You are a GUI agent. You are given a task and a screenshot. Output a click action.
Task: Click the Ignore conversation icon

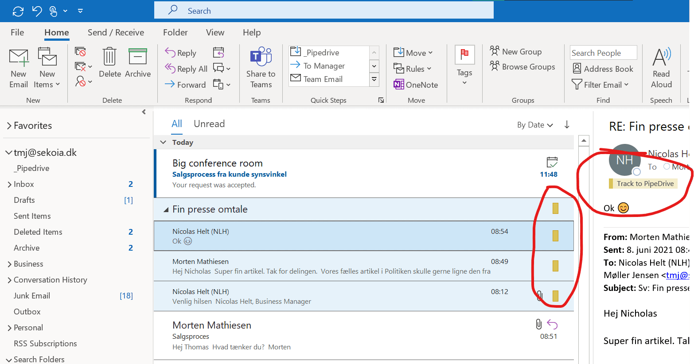click(x=81, y=52)
